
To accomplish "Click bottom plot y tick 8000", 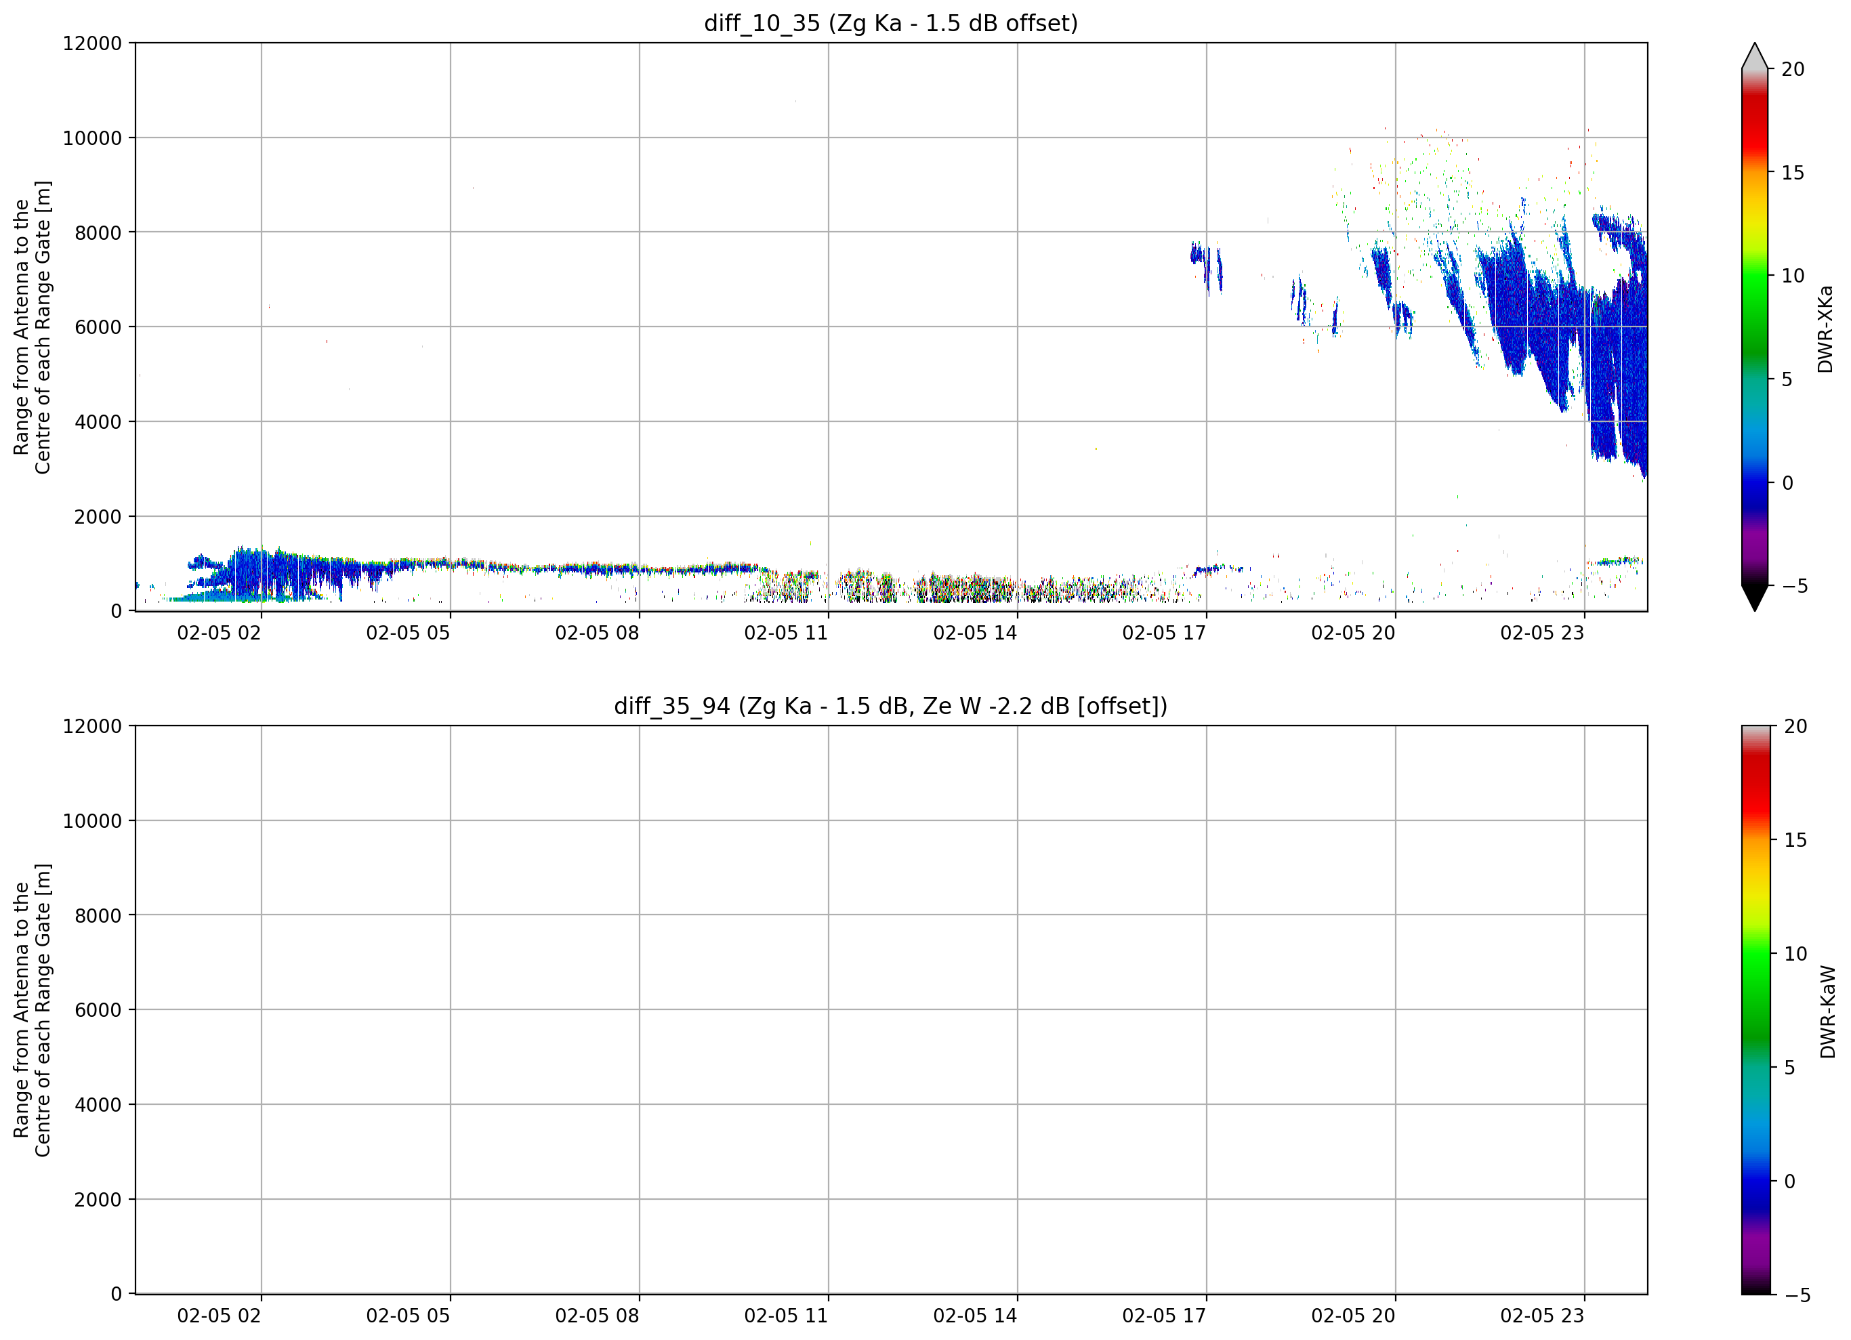I will pyautogui.click(x=98, y=916).
